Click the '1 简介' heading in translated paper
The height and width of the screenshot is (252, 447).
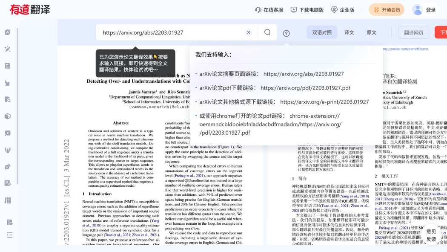[x=299, y=179]
